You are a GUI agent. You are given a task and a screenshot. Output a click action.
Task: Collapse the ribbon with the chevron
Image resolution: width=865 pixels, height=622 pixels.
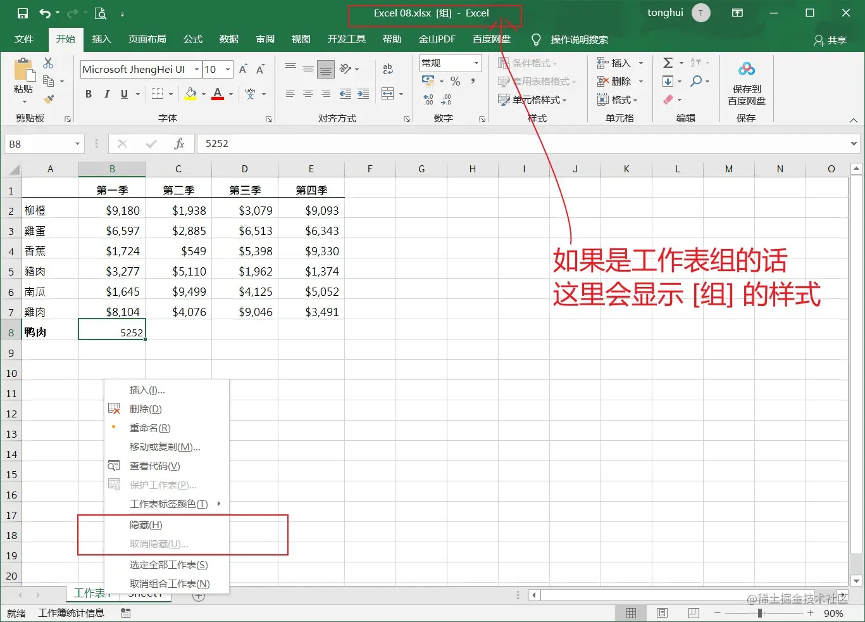click(x=854, y=120)
